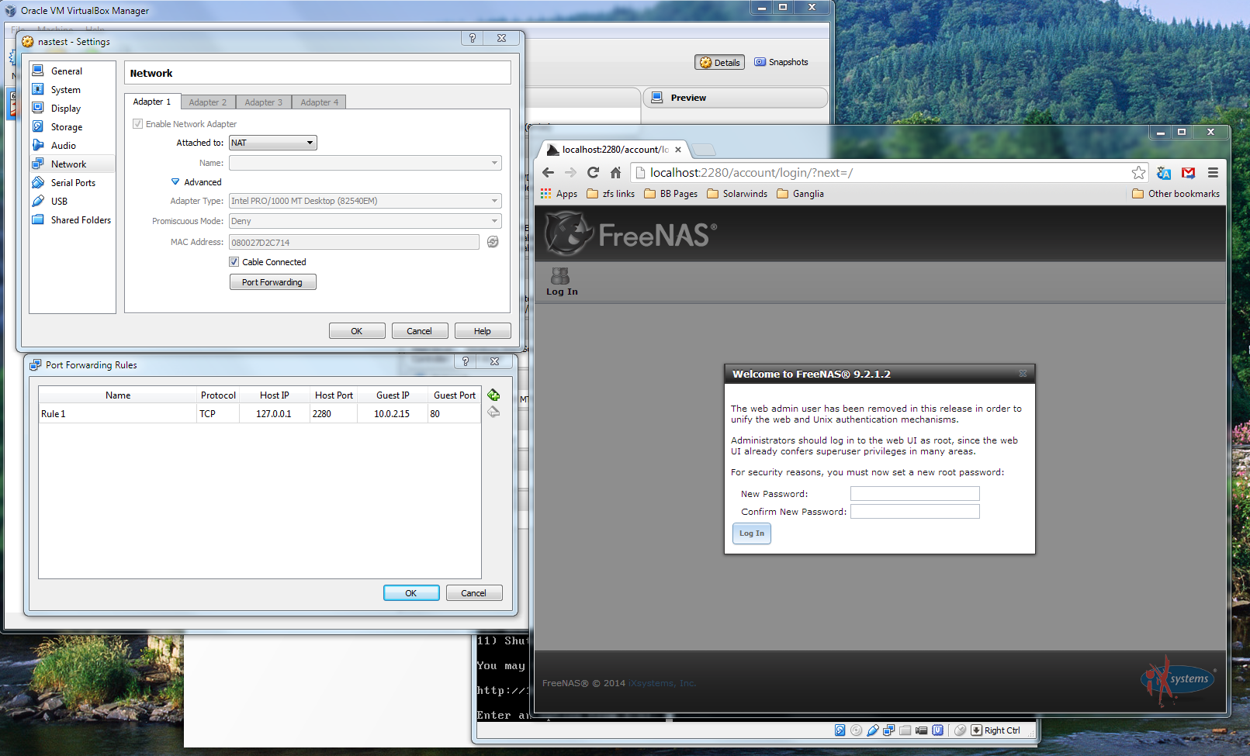Switch to the Adapter 2 tab
The image size is (1250, 756).
(208, 102)
